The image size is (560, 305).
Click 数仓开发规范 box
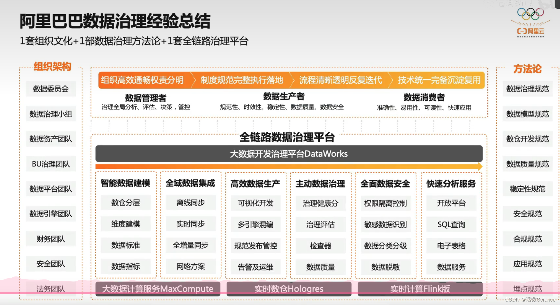[527, 139]
